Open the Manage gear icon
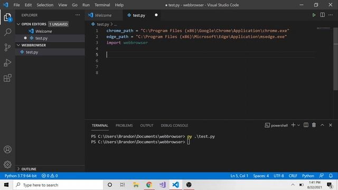This screenshot has width=338, height=190. click(x=7, y=165)
